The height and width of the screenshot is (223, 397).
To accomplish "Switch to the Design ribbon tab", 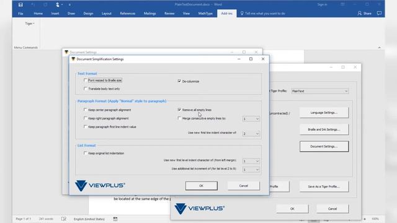I will [88, 14].
